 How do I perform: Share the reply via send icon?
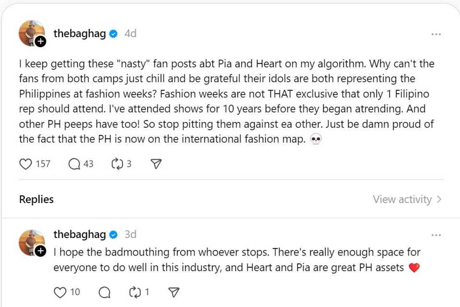[x=174, y=292]
